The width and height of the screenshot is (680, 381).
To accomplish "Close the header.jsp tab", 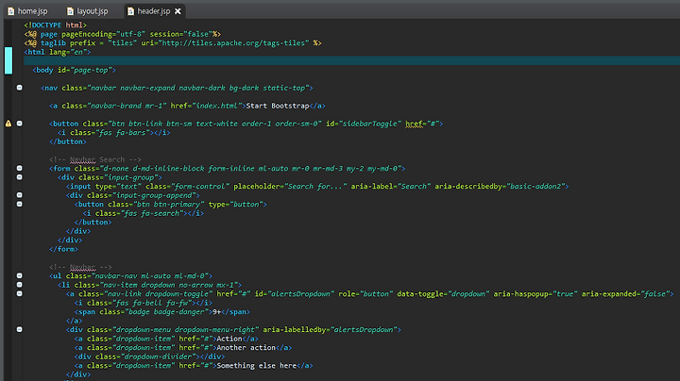I will 178,11.
